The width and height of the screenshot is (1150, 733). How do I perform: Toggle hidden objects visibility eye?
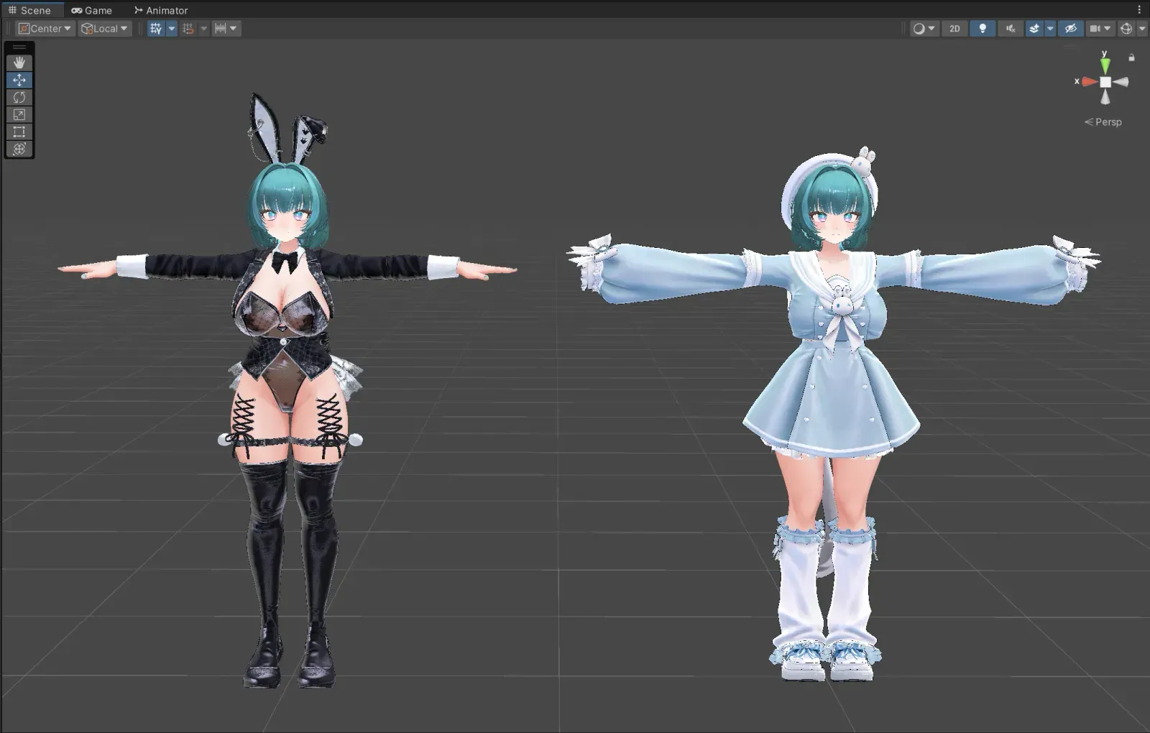1070,29
